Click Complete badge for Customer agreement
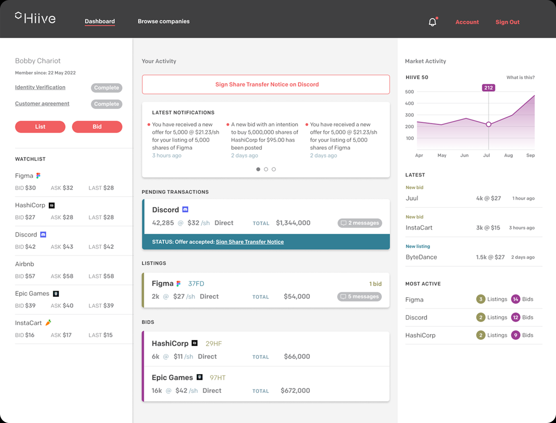Viewport: 556px width, 423px height. click(106, 104)
